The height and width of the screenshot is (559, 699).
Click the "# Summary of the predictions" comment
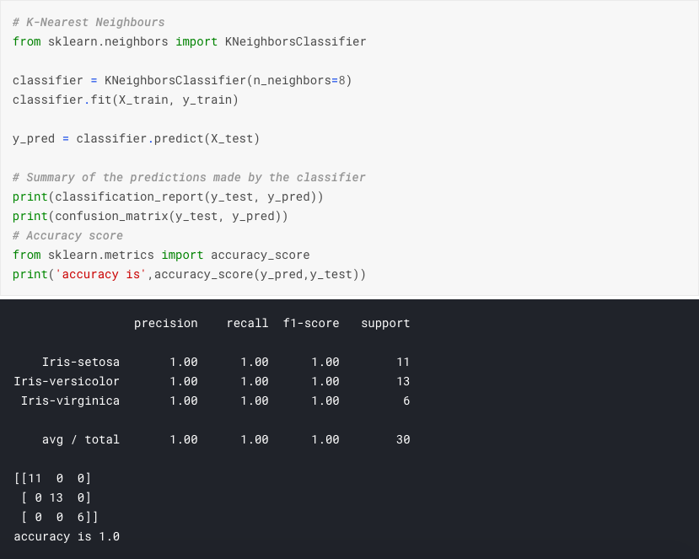[x=189, y=177]
